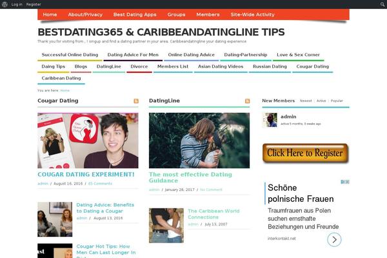
Task: Select Asian Dating Videos category
Action: [221, 66]
